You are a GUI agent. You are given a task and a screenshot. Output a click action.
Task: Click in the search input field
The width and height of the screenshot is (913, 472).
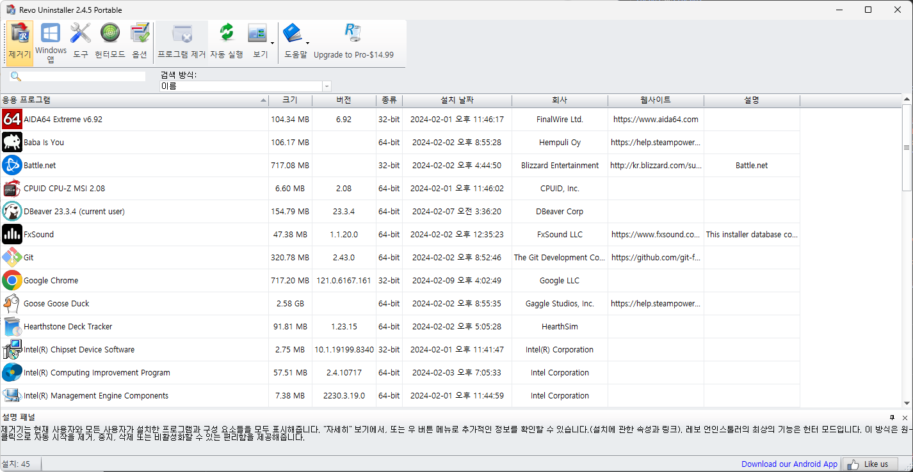tap(84, 77)
